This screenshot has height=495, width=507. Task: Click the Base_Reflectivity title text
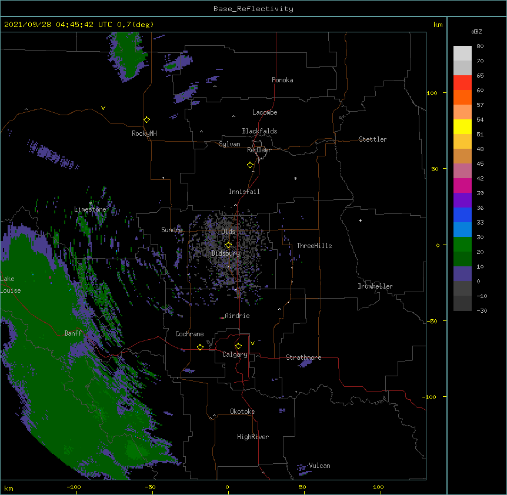click(x=253, y=9)
